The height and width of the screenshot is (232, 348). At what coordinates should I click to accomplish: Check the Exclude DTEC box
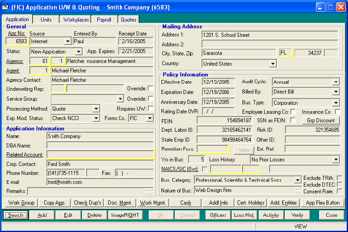click(x=339, y=185)
